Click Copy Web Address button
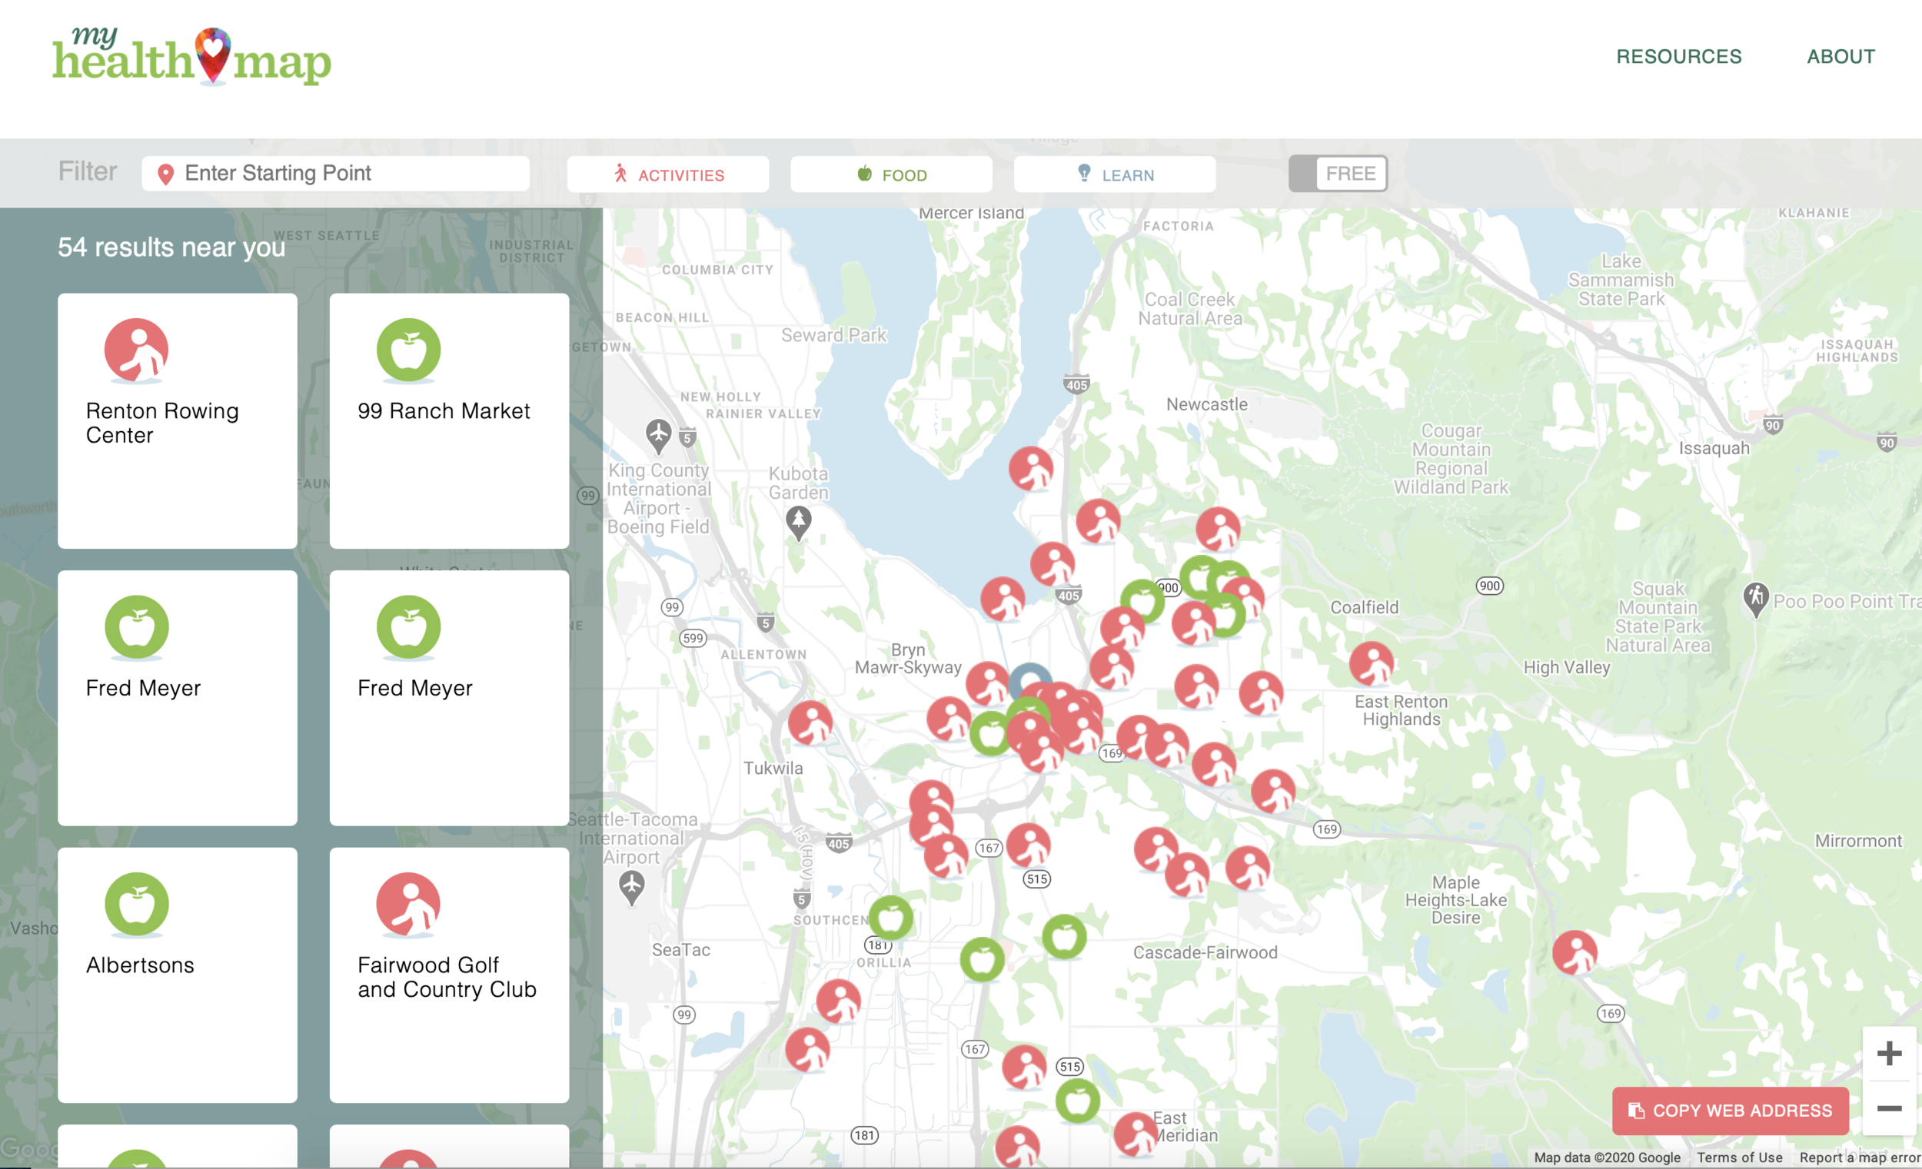Image resolution: width=1922 pixels, height=1169 pixels. 1730,1111
